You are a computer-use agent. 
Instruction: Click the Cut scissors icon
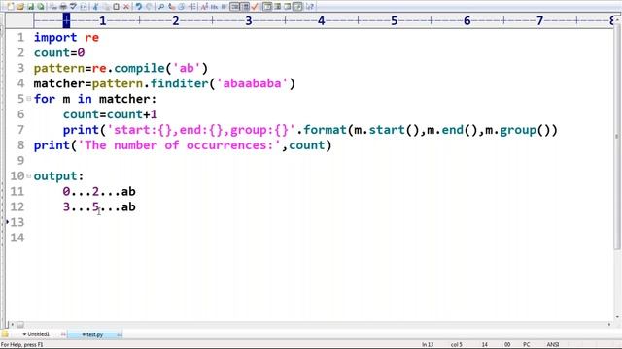95,7
